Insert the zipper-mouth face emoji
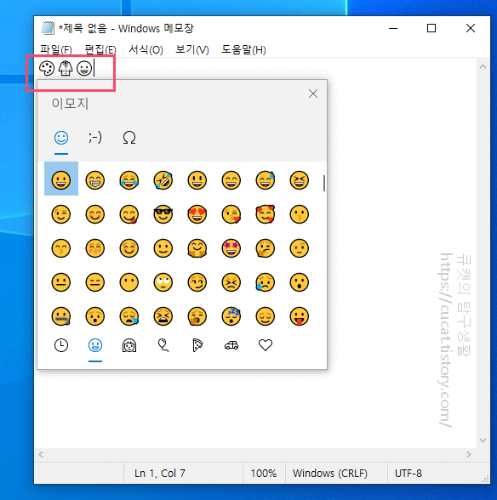The width and height of the screenshot is (497, 500). 61,316
